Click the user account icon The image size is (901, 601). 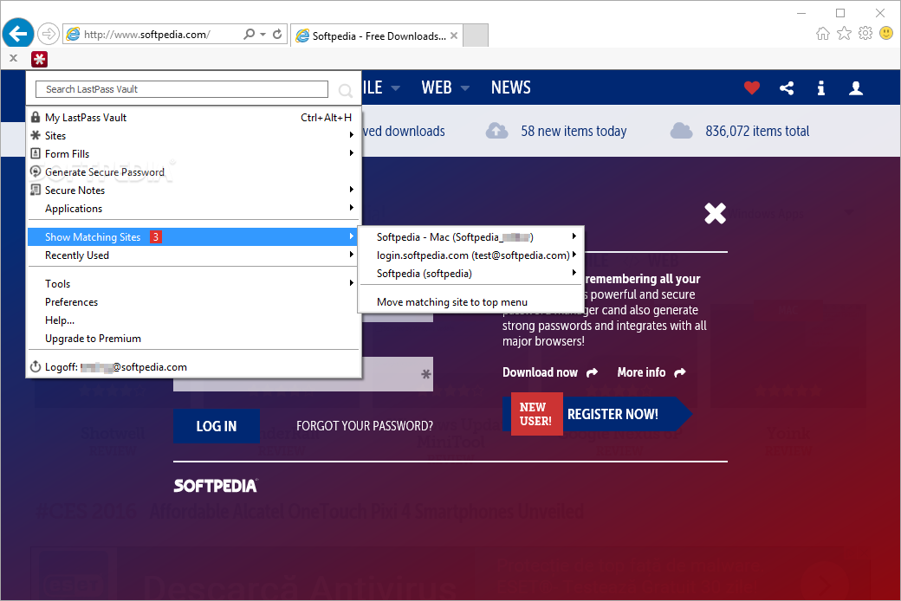pos(856,88)
